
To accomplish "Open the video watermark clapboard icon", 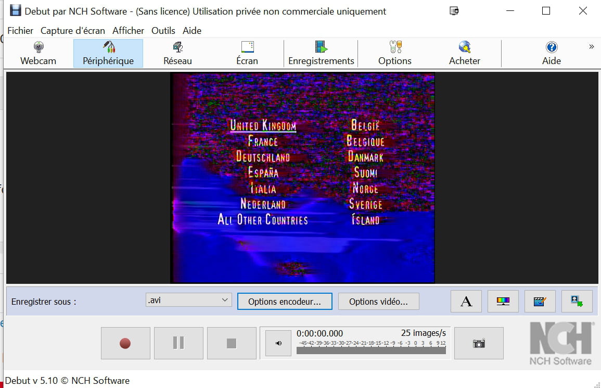I will (x=540, y=301).
